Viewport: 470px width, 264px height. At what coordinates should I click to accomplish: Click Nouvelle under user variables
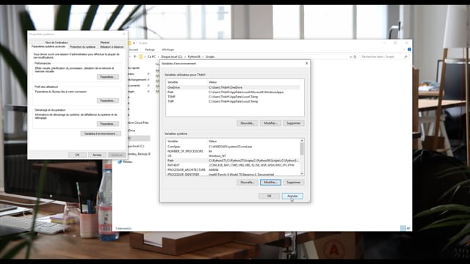point(247,123)
